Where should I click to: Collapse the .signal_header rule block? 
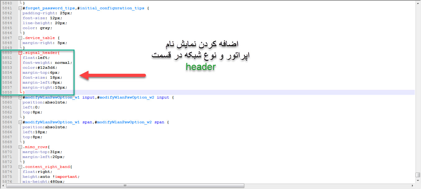tap(20, 53)
